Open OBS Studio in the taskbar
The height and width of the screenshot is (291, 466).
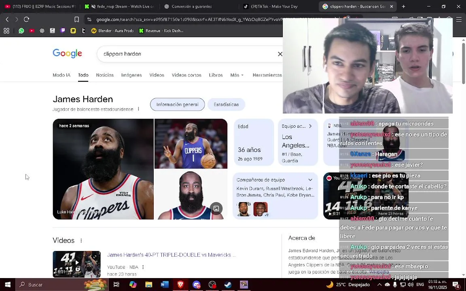pyautogui.click(x=212, y=285)
